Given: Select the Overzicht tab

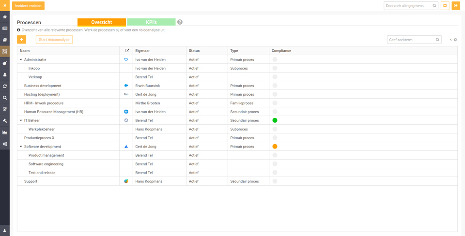Looking at the screenshot, I should pos(102,22).
